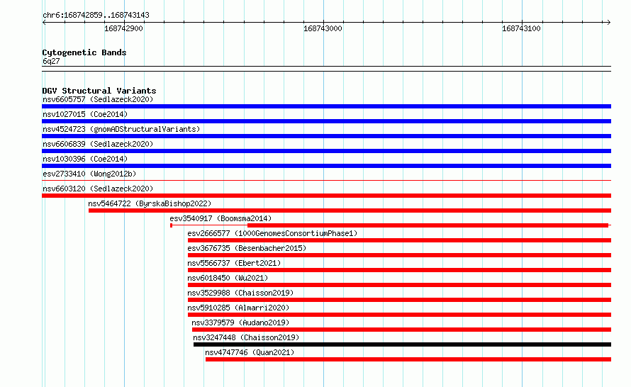Select the black bar under nsv3247448
Screen dimensions: 631x387
click(403, 344)
